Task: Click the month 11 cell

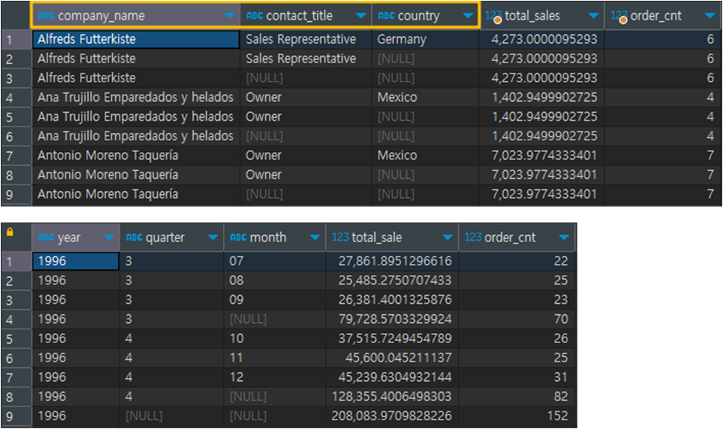Action: pyautogui.click(x=274, y=358)
